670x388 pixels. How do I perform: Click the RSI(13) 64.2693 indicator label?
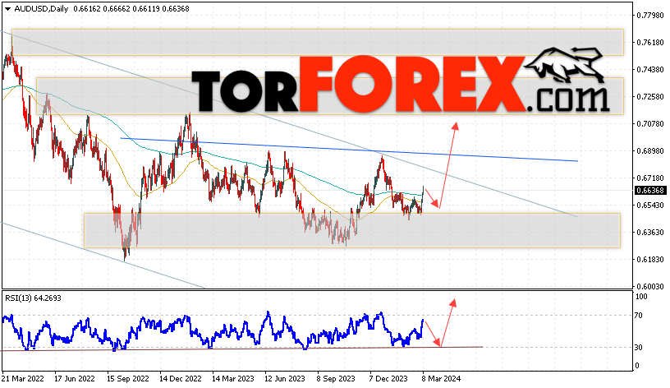(33, 298)
